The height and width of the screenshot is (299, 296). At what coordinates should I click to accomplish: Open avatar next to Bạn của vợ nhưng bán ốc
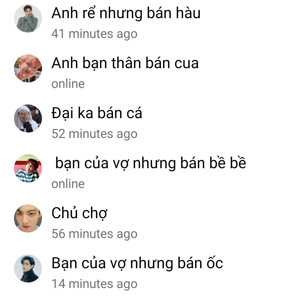tap(28, 268)
